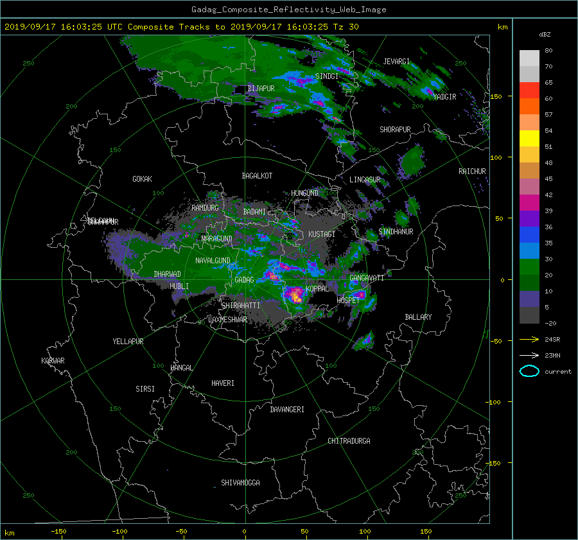
Task: Click the NAVALGUND city label
Action: [213, 261]
